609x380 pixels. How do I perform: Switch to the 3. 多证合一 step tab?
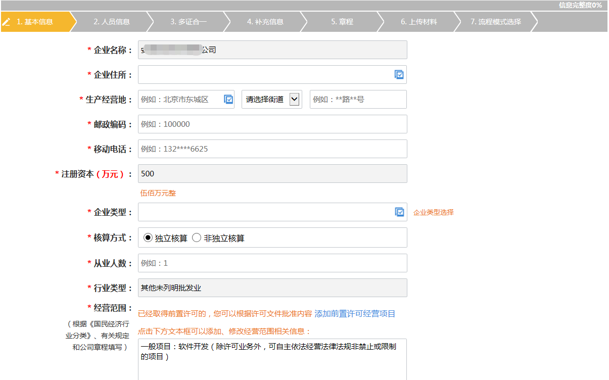[x=190, y=21]
